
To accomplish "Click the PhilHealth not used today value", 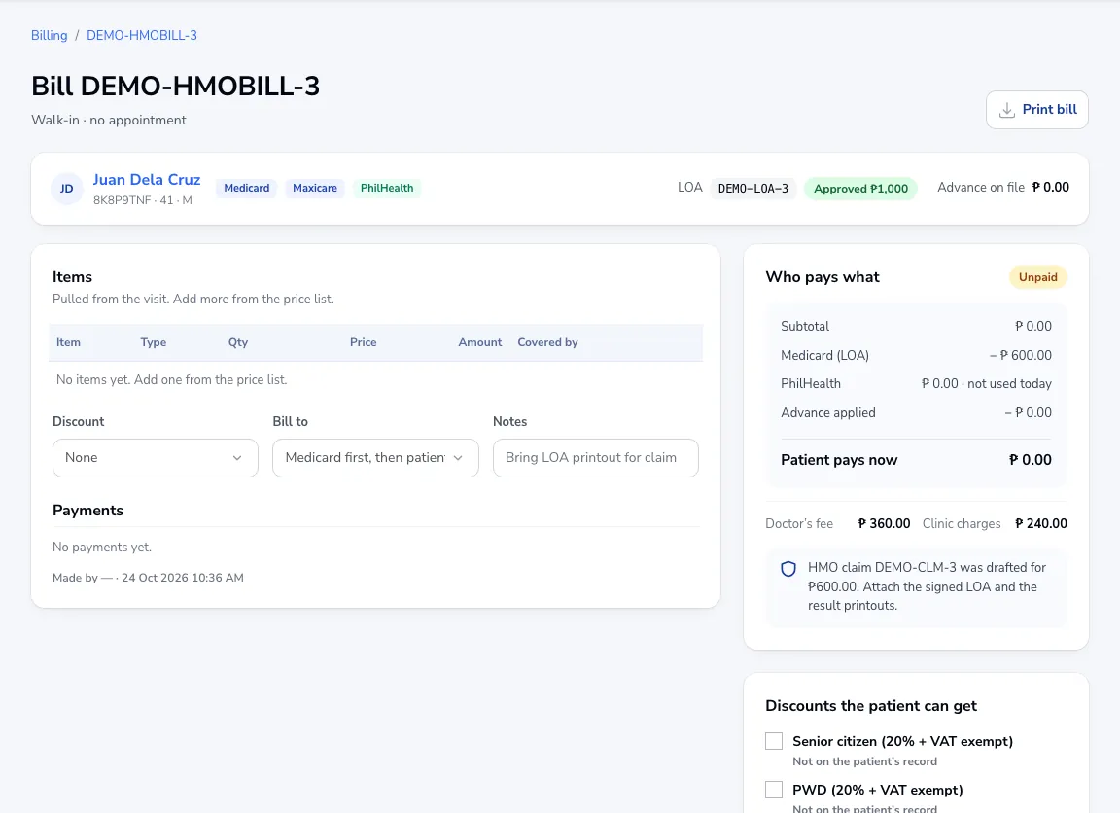I will point(987,383).
